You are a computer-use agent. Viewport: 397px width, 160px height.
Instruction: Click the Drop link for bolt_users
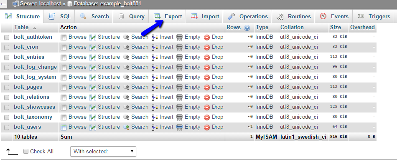pos(217,127)
